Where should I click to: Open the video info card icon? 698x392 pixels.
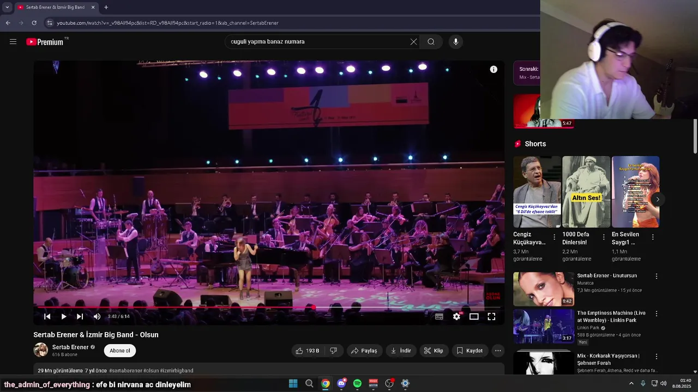tap(494, 69)
